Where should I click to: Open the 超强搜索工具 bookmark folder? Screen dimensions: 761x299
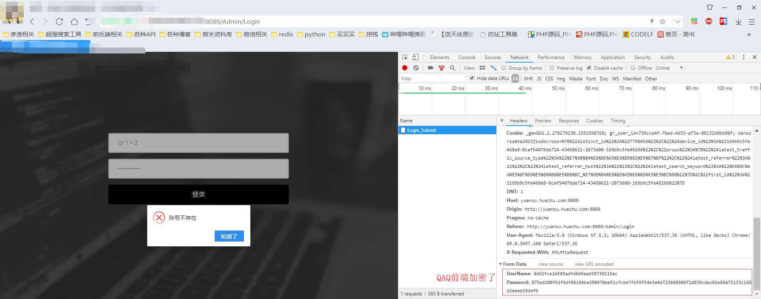[x=60, y=34]
